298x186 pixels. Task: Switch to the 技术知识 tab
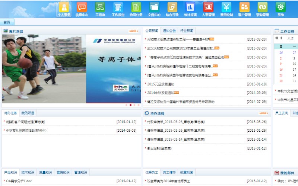28,172
